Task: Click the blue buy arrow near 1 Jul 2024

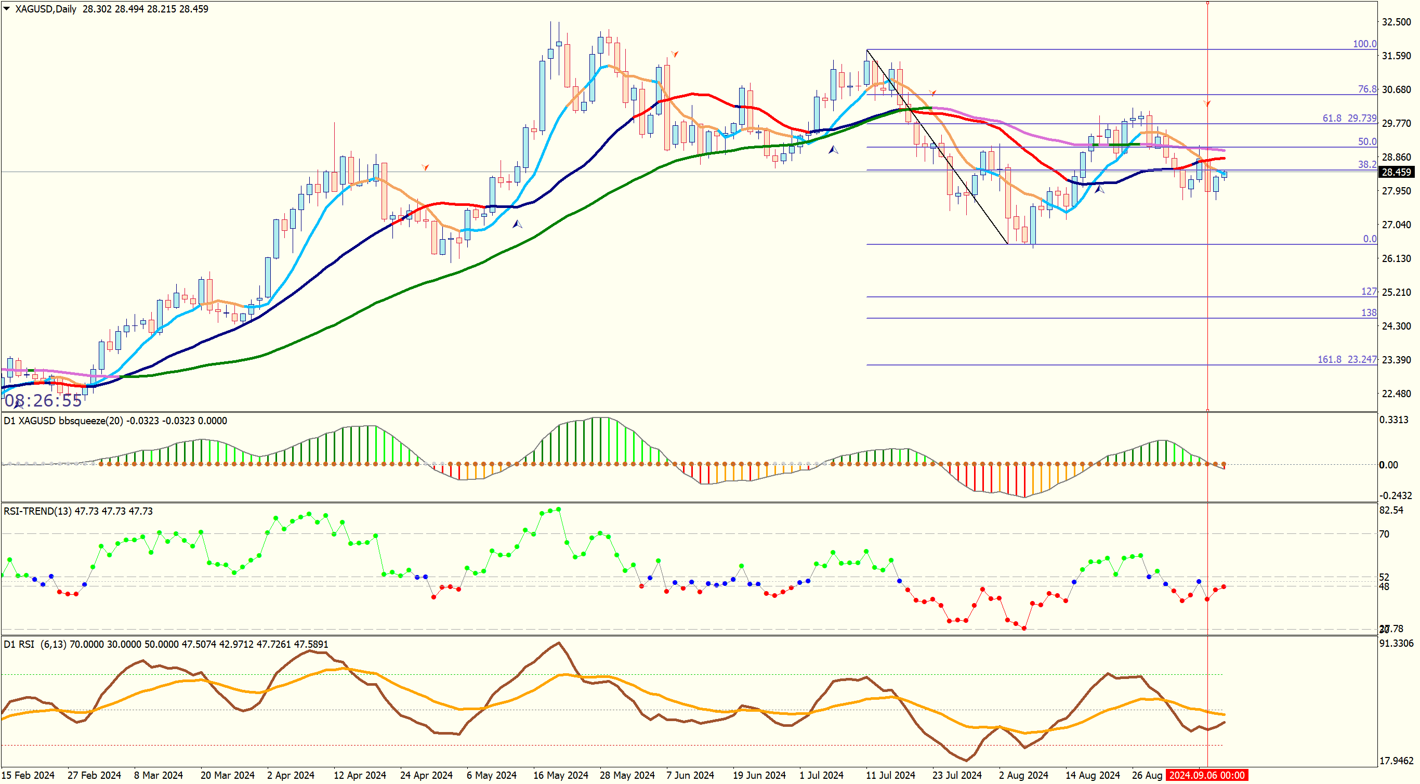Action: click(833, 149)
